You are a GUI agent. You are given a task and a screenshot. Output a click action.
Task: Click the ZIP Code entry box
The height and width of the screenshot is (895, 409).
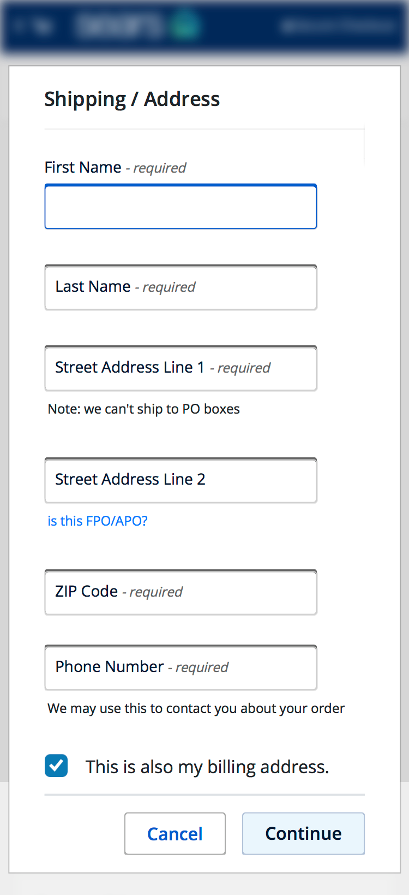tap(180, 592)
